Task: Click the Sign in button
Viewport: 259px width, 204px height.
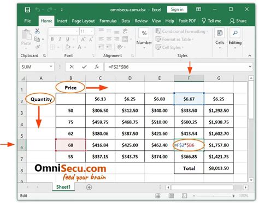Action: (177, 9)
